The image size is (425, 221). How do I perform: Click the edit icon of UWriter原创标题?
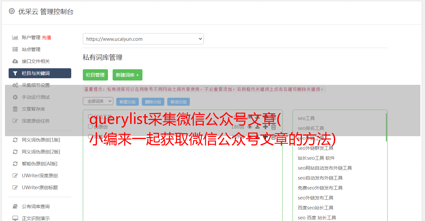[15, 188]
